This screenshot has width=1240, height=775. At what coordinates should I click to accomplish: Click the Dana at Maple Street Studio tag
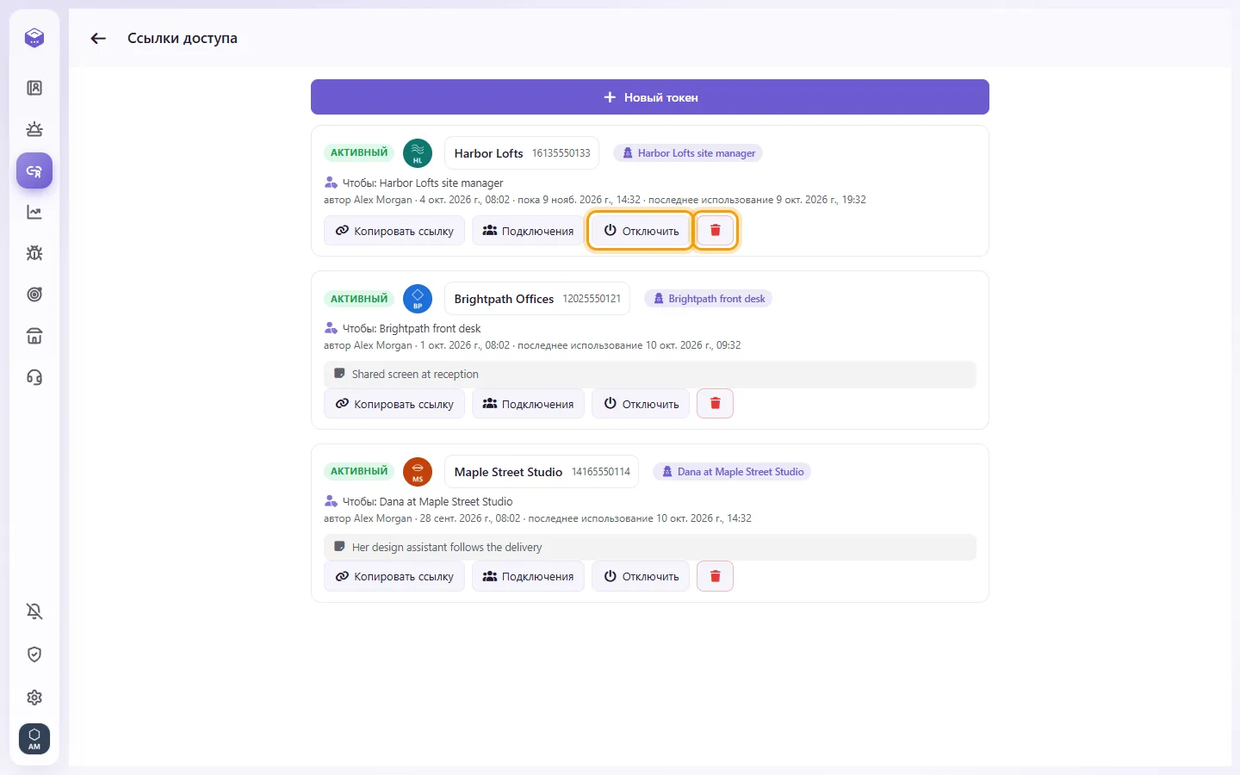(x=732, y=472)
